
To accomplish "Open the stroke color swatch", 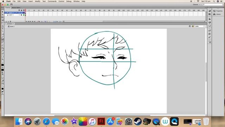I will tap(2, 65).
